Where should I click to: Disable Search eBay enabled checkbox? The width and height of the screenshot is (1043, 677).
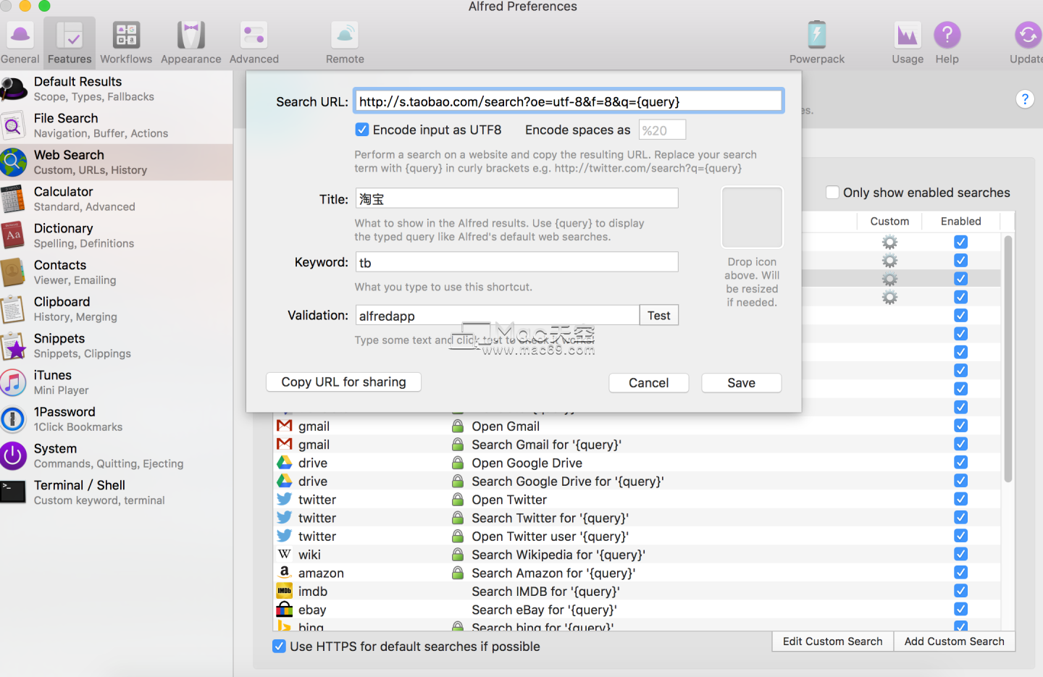(x=960, y=609)
